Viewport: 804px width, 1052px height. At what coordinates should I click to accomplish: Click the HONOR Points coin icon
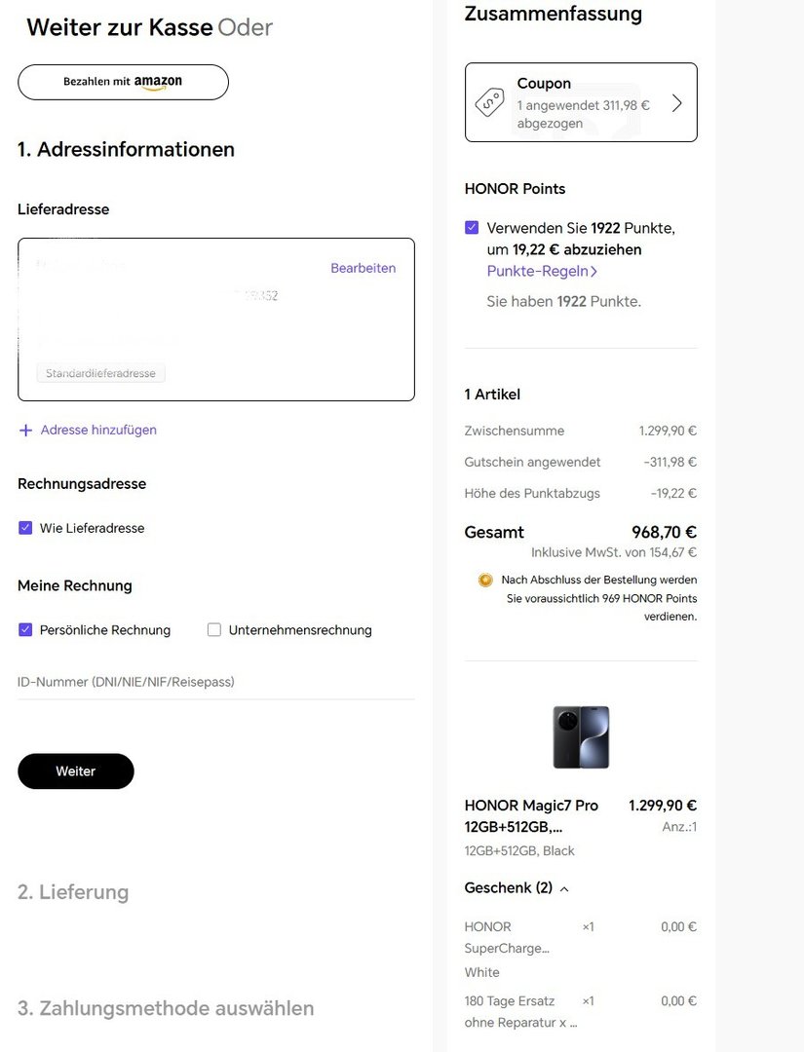click(x=485, y=581)
